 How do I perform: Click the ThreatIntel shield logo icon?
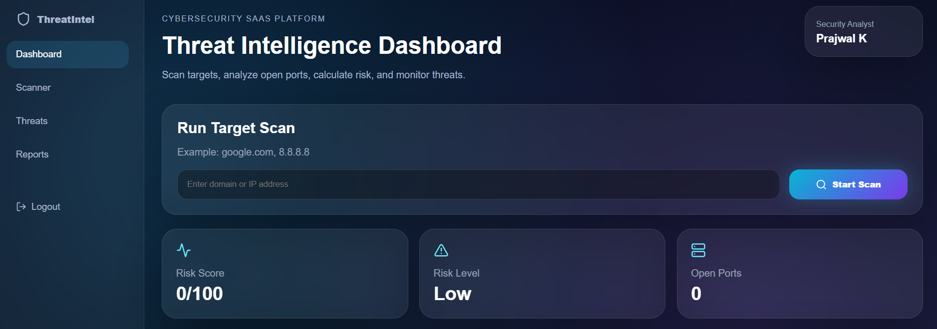23,19
